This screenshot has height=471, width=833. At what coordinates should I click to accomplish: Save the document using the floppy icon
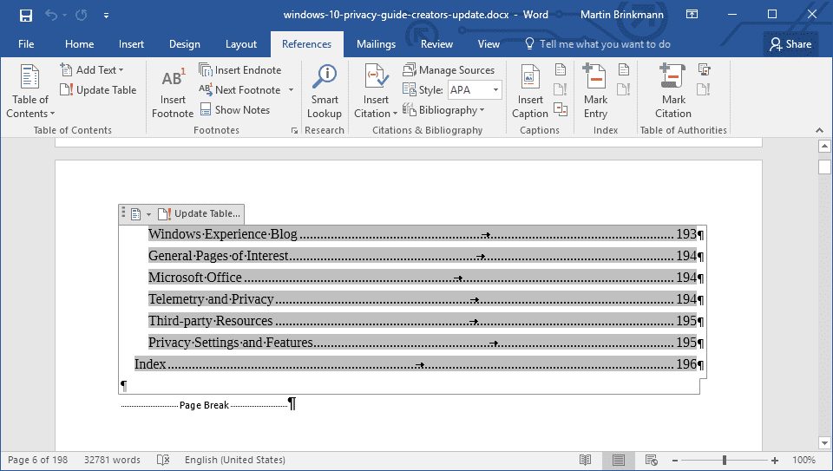pyautogui.click(x=25, y=15)
